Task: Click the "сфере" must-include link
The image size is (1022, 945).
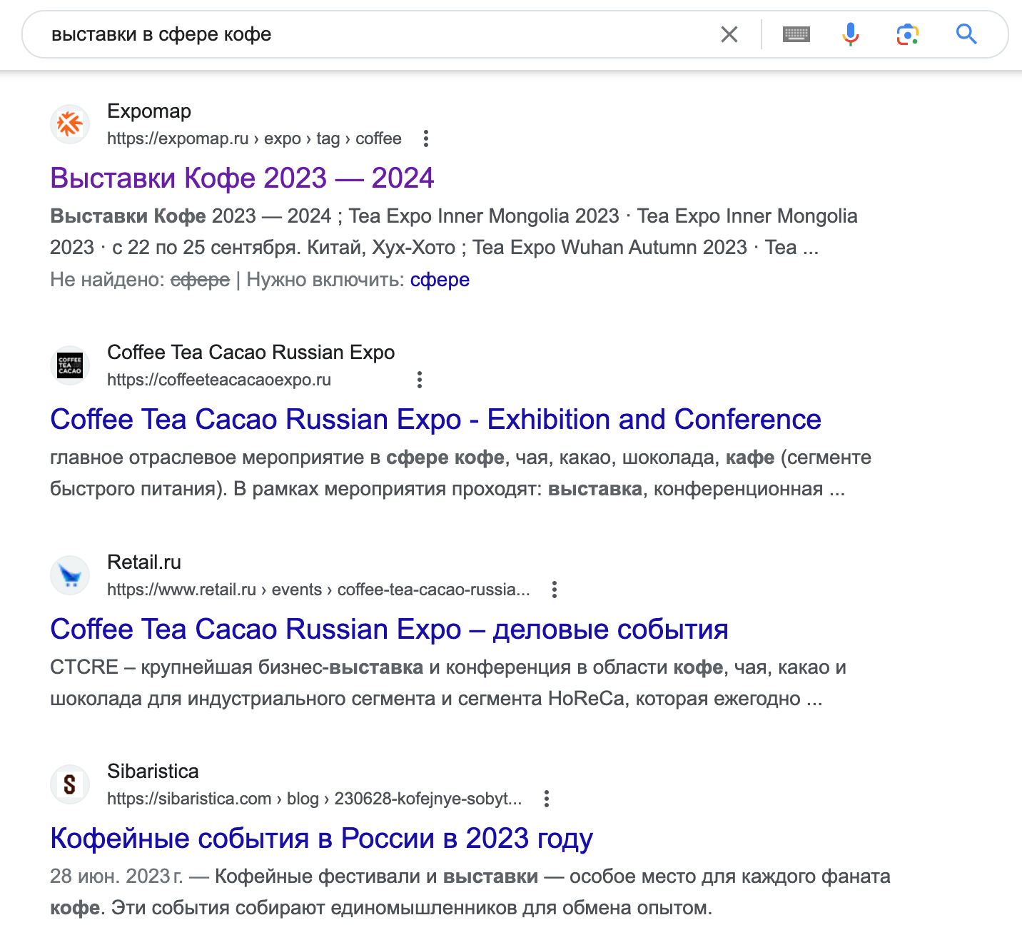Action: (x=440, y=279)
